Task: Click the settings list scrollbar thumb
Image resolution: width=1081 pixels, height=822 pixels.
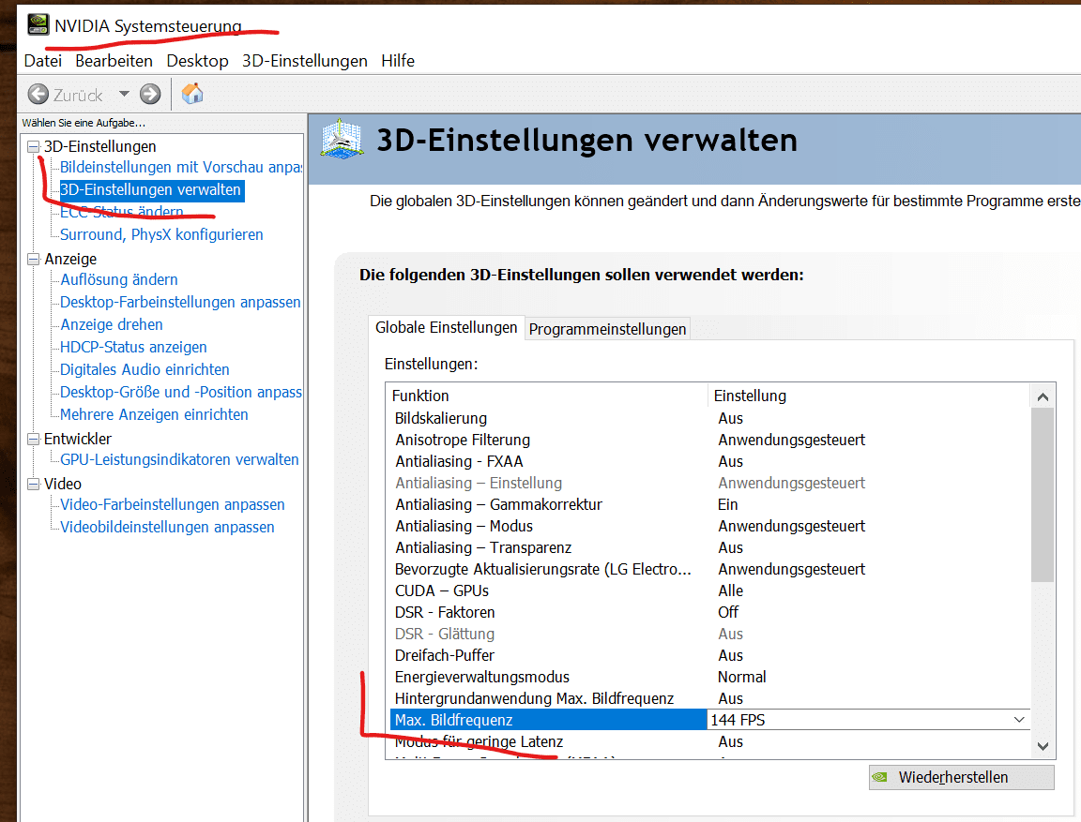Action: pos(1043,494)
